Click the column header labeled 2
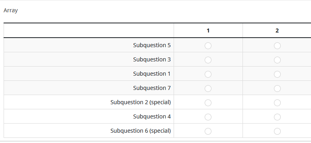 coord(277,31)
